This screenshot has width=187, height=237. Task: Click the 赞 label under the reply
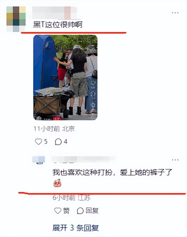pos(66,211)
